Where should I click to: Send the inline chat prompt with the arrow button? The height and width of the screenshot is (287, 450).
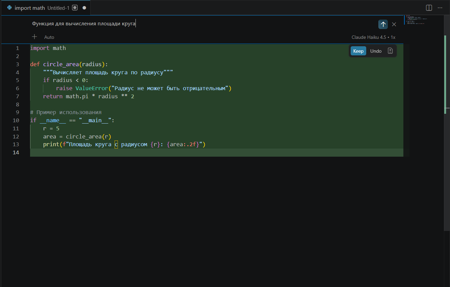click(x=383, y=24)
